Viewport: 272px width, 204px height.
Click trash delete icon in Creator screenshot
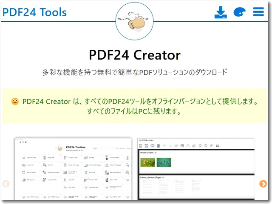point(159,146)
